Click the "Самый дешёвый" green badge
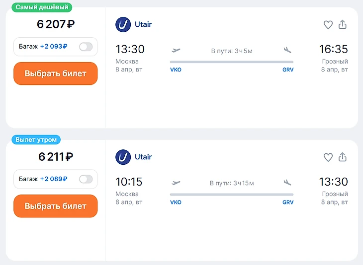 tap(42, 7)
